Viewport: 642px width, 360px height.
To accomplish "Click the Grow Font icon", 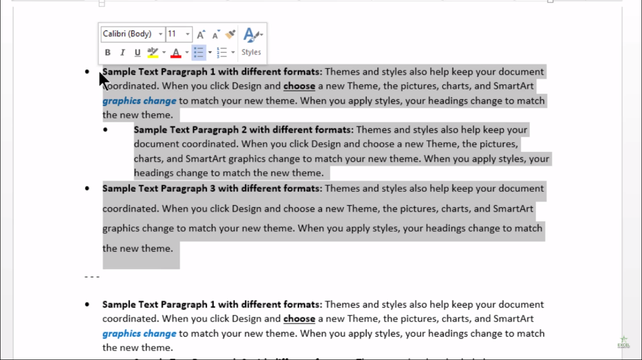I will click(x=201, y=34).
